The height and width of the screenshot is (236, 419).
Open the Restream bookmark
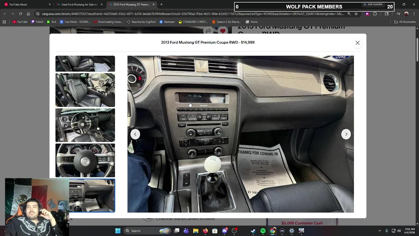tap(167, 22)
